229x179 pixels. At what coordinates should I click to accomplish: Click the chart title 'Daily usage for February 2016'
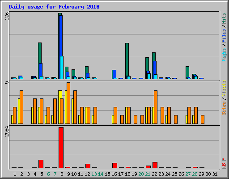(54, 7)
